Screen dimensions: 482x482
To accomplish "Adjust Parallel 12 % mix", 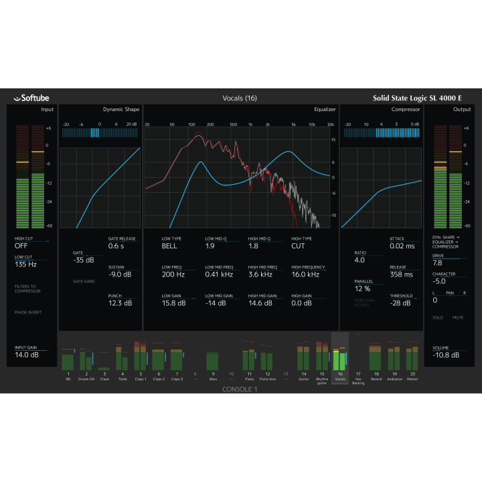I will [x=369, y=286].
